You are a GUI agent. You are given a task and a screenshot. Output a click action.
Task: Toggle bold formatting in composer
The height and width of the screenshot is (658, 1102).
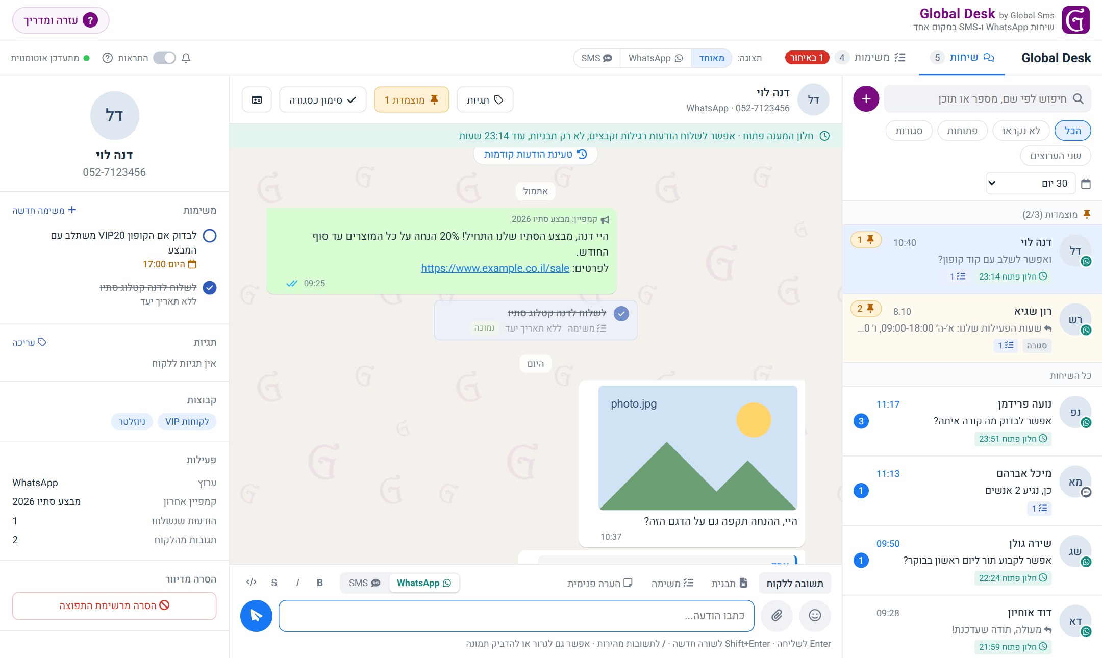pyautogui.click(x=320, y=583)
